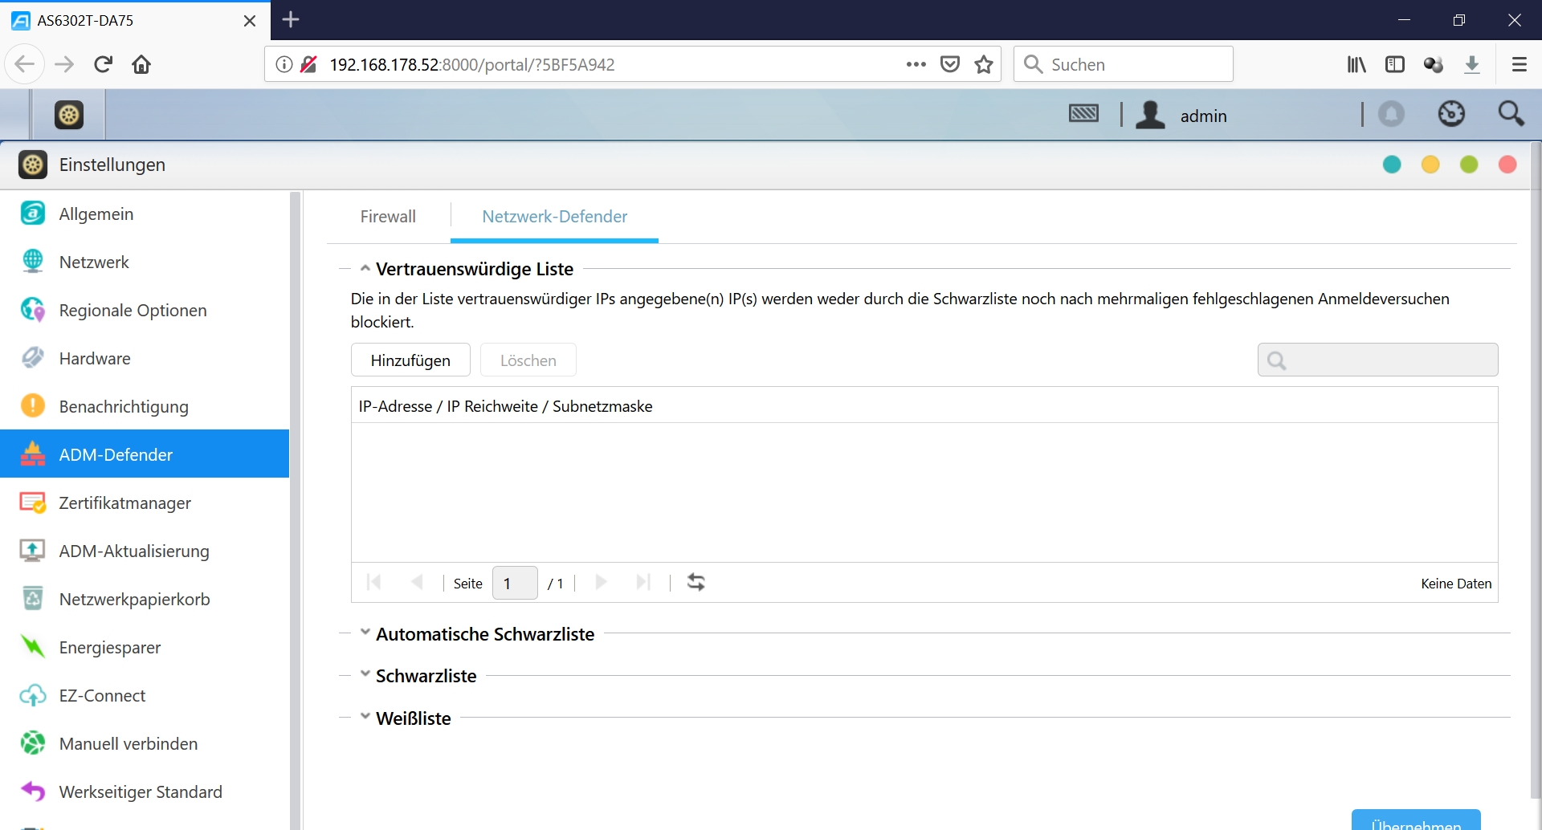The width and height of the screenshot is (1542, 830).
Task: Focus the trusted list search field
Action: click(x=1377, y=360)
